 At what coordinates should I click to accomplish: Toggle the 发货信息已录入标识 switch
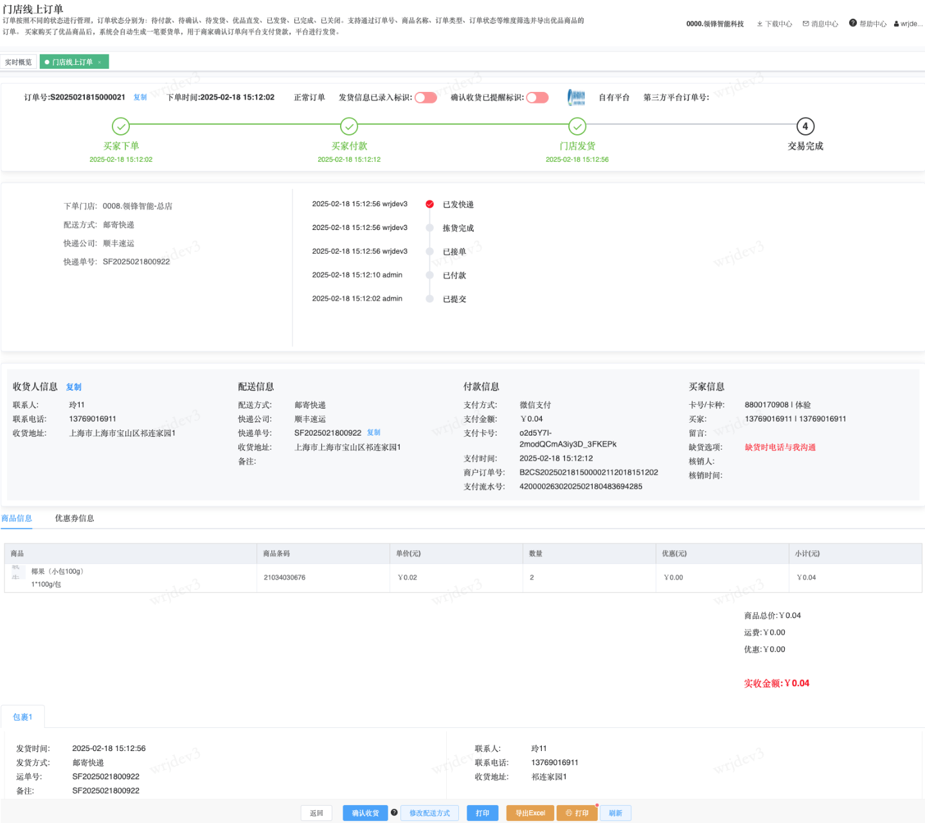point(426,98)
